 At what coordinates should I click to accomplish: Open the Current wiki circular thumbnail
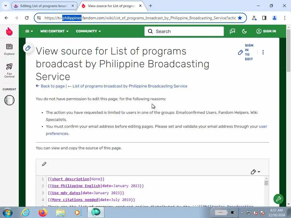[9, 100]
